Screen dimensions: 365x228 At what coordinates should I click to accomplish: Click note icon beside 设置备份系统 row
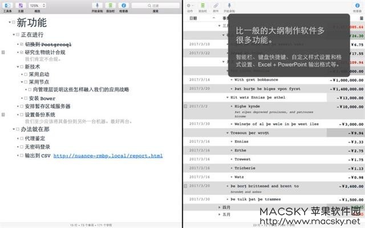[3, 115]
